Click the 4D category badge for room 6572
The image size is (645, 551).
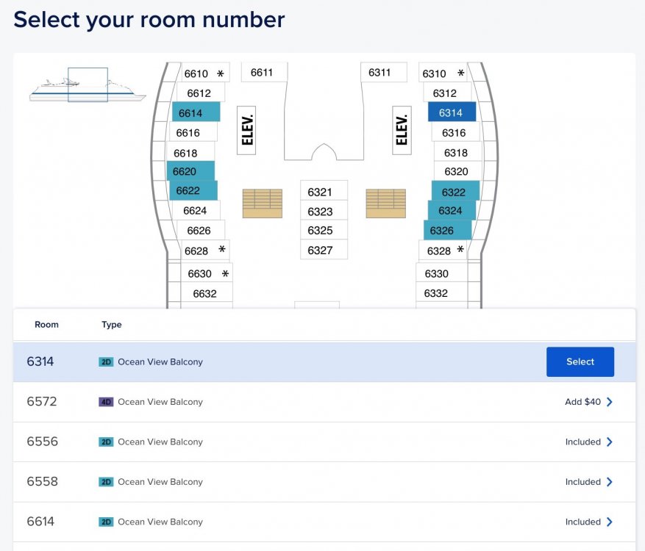[x=106, y=402]
